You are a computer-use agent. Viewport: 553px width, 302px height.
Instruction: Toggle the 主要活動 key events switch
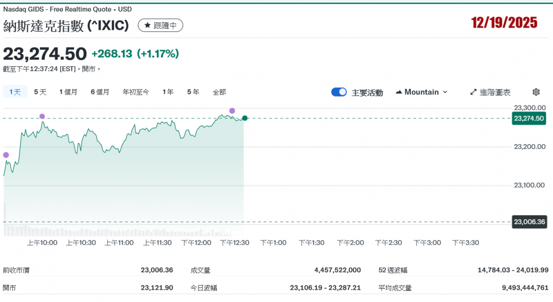point(339,92)
